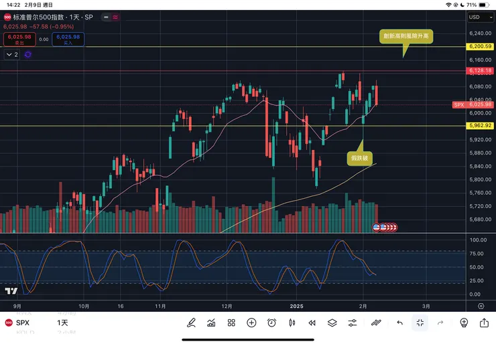Open chart settings sliders icon
Viewport: 496px width, 344px height.
(x=353, y=323)
